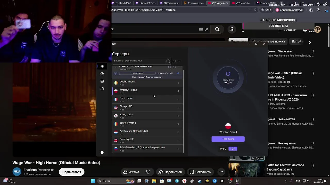Viewport: 330px width, 185px height.
Task: Close the (57) Wage War browser tab
Action: pyautogui.click(x=227, y=3)
